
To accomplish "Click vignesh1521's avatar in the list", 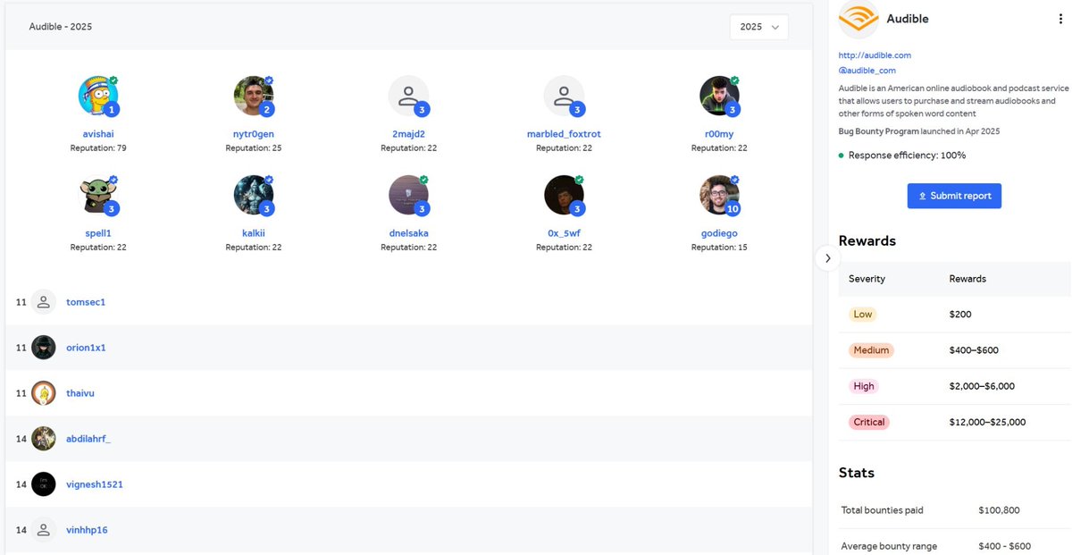I will [44, 484].
